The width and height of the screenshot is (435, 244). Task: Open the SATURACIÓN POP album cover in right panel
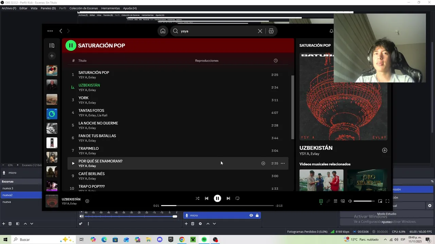coord(343,97)
